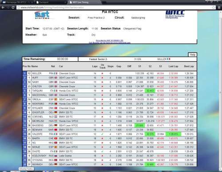This screenshot has height=172, width=222.
Task: Click the green Last Lap cell in VALENTE's row
Action: point(173,134)
